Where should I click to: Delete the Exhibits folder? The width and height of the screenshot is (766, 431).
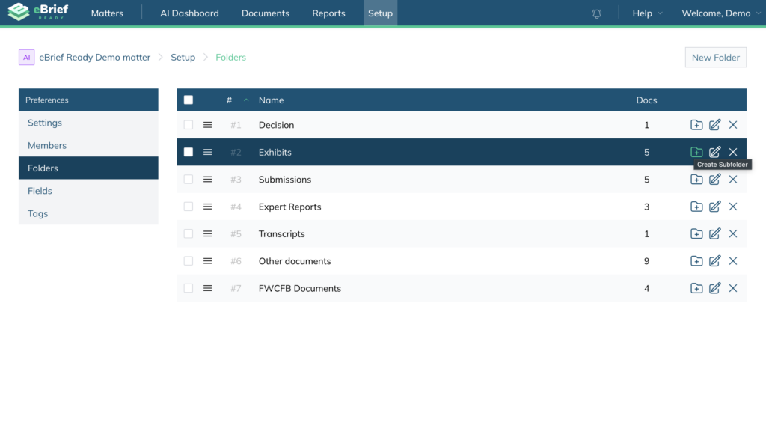point(733,152)
